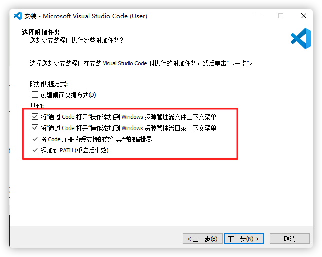Click the large VS Code logo in the header
This screenshot has height=257, width=322.
[301, 39]
